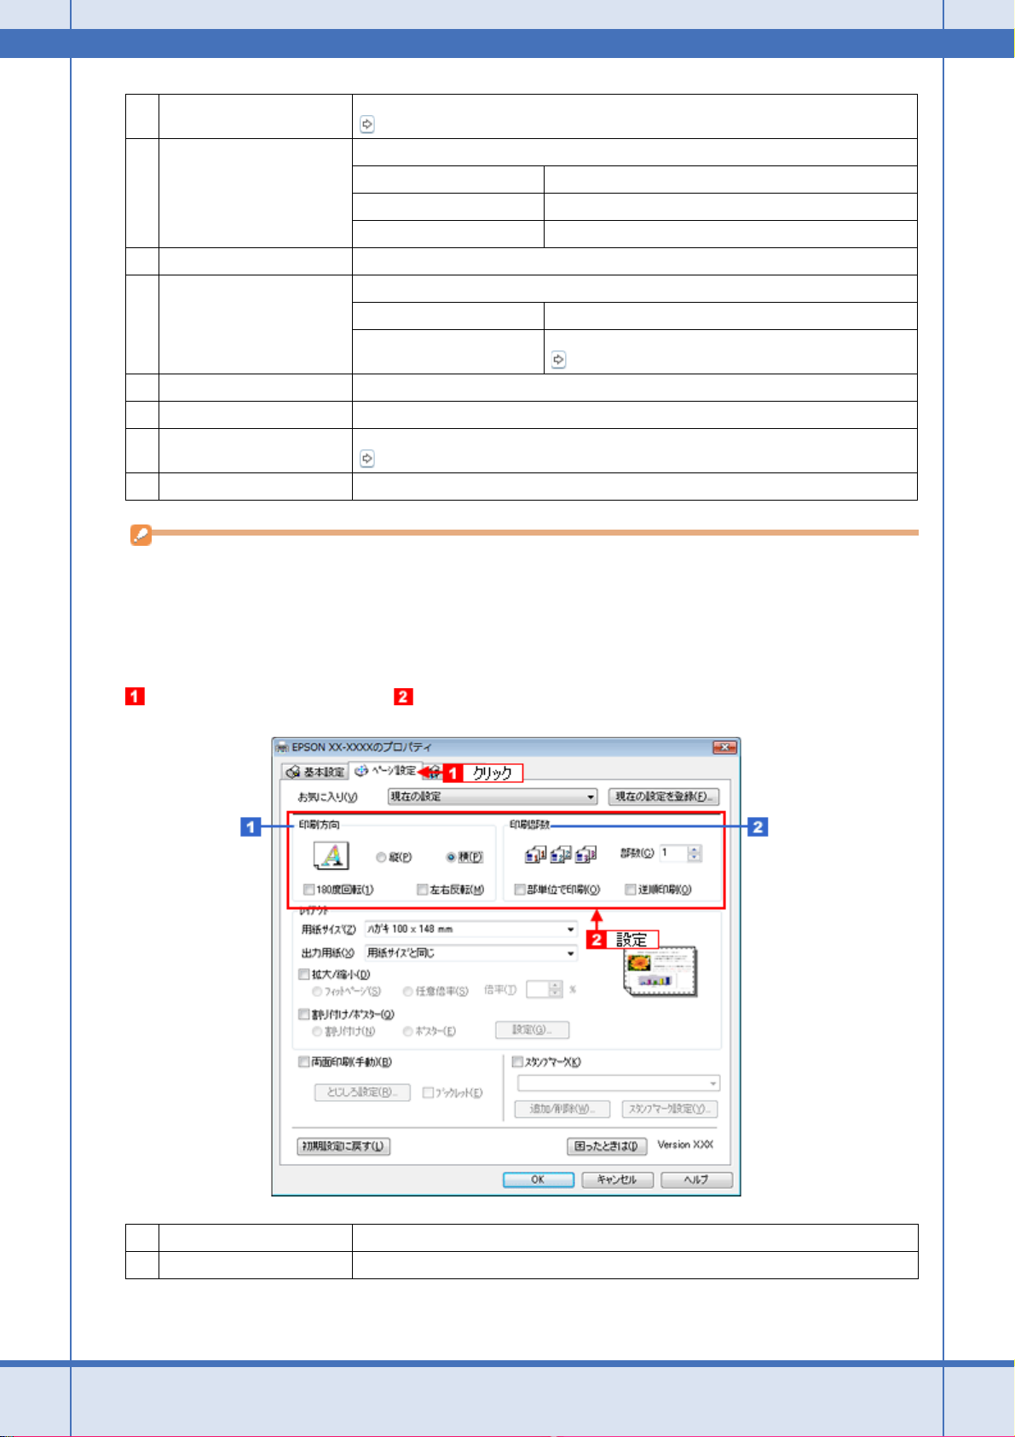The image size is (1015, 1437).
Task: Click the キャンセル button
Action: point(618,1179)
